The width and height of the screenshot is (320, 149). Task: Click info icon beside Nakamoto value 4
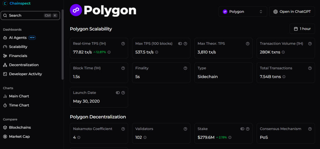click(79, 137)
